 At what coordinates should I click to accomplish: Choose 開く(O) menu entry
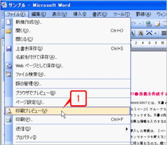[x=67, y=31]
